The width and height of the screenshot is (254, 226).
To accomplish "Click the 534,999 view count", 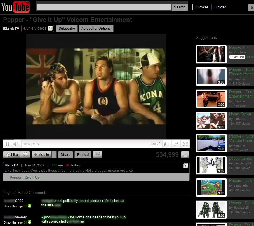I will pyautogui.click(x=167, y=154).
